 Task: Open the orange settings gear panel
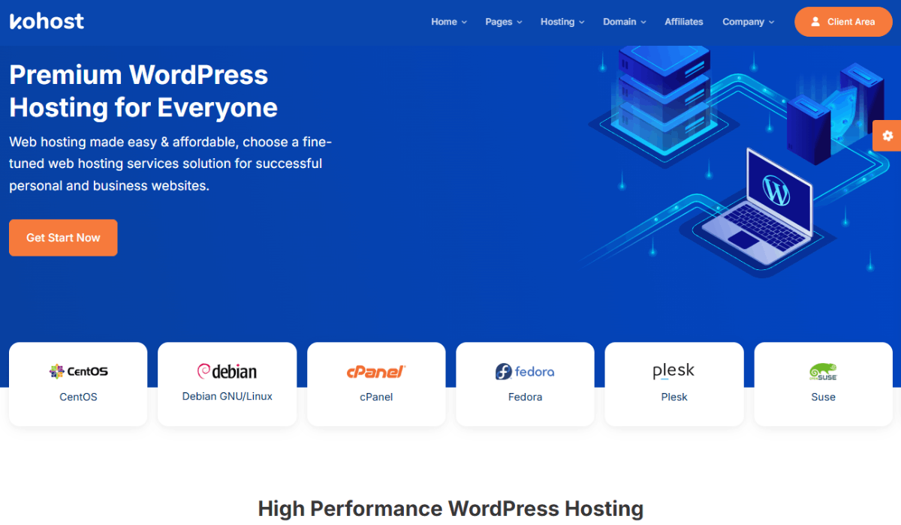tap(887, 136)
